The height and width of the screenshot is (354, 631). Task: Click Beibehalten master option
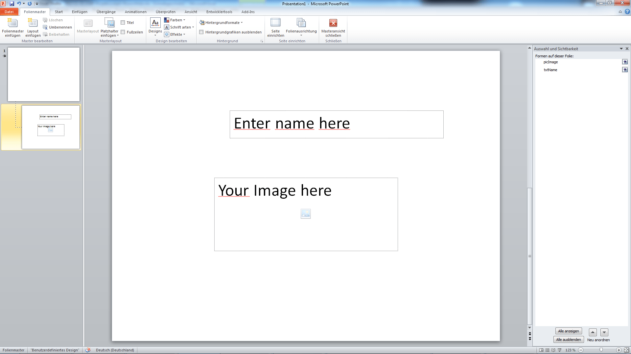click(56, 34)
